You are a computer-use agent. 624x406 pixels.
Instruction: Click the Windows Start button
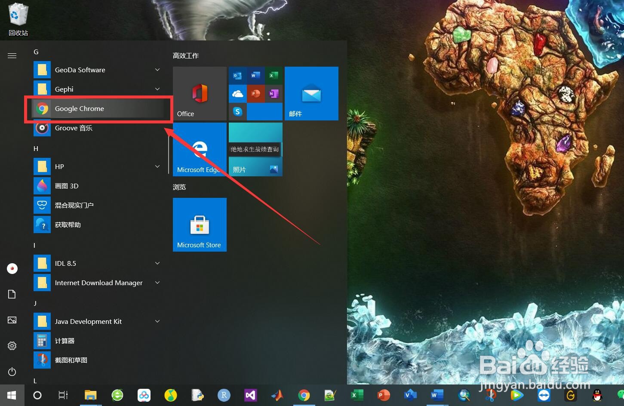pos(12,395)
